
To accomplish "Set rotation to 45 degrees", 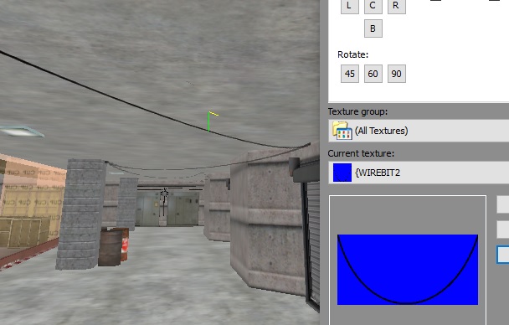I will pyautogui.click(x=350, y=74).
